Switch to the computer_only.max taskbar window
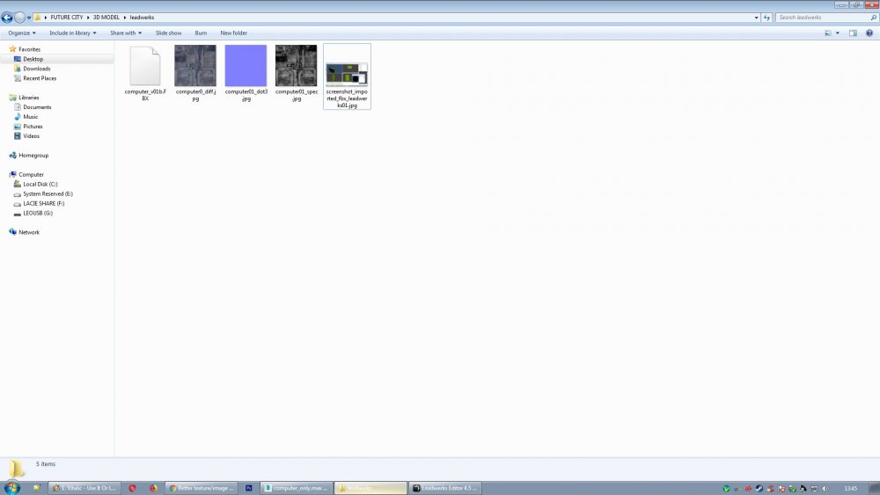Viewport: 880px width, 495px height. pos(297,488)
